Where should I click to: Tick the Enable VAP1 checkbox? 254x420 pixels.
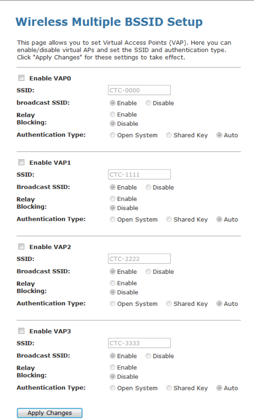click(21, 163)
